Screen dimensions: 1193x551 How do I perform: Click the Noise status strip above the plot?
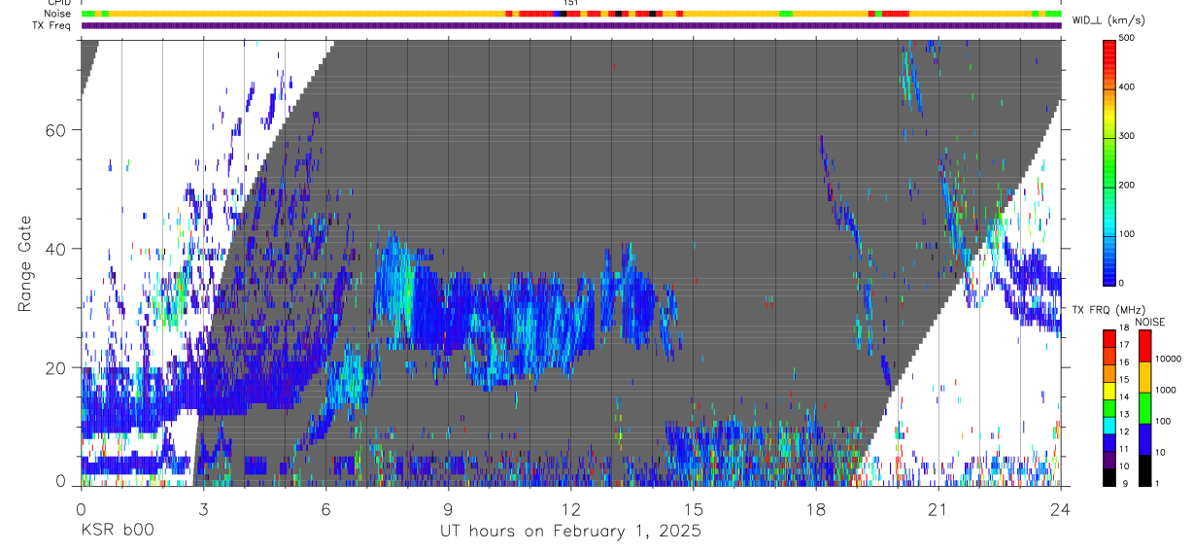pos(571,14)
